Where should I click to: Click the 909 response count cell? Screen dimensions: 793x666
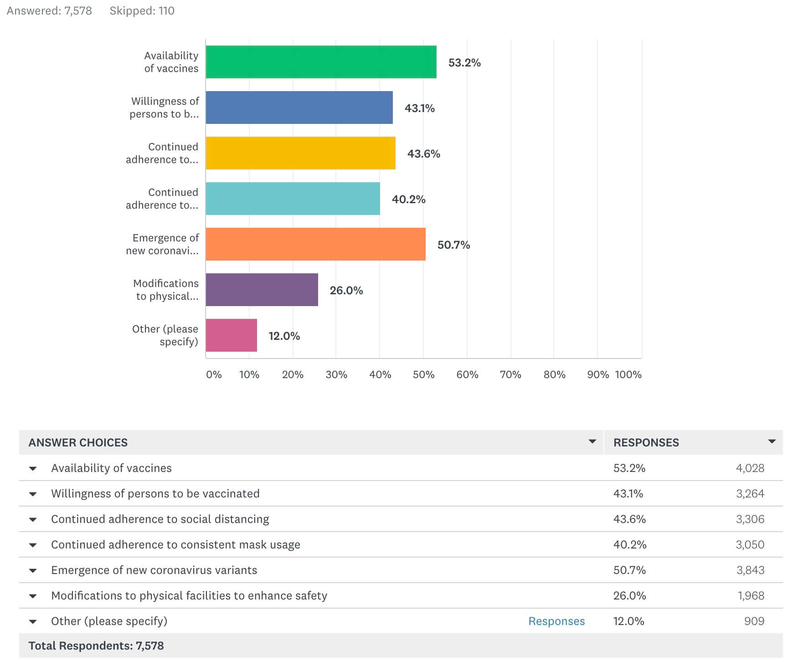click(754, 621)
